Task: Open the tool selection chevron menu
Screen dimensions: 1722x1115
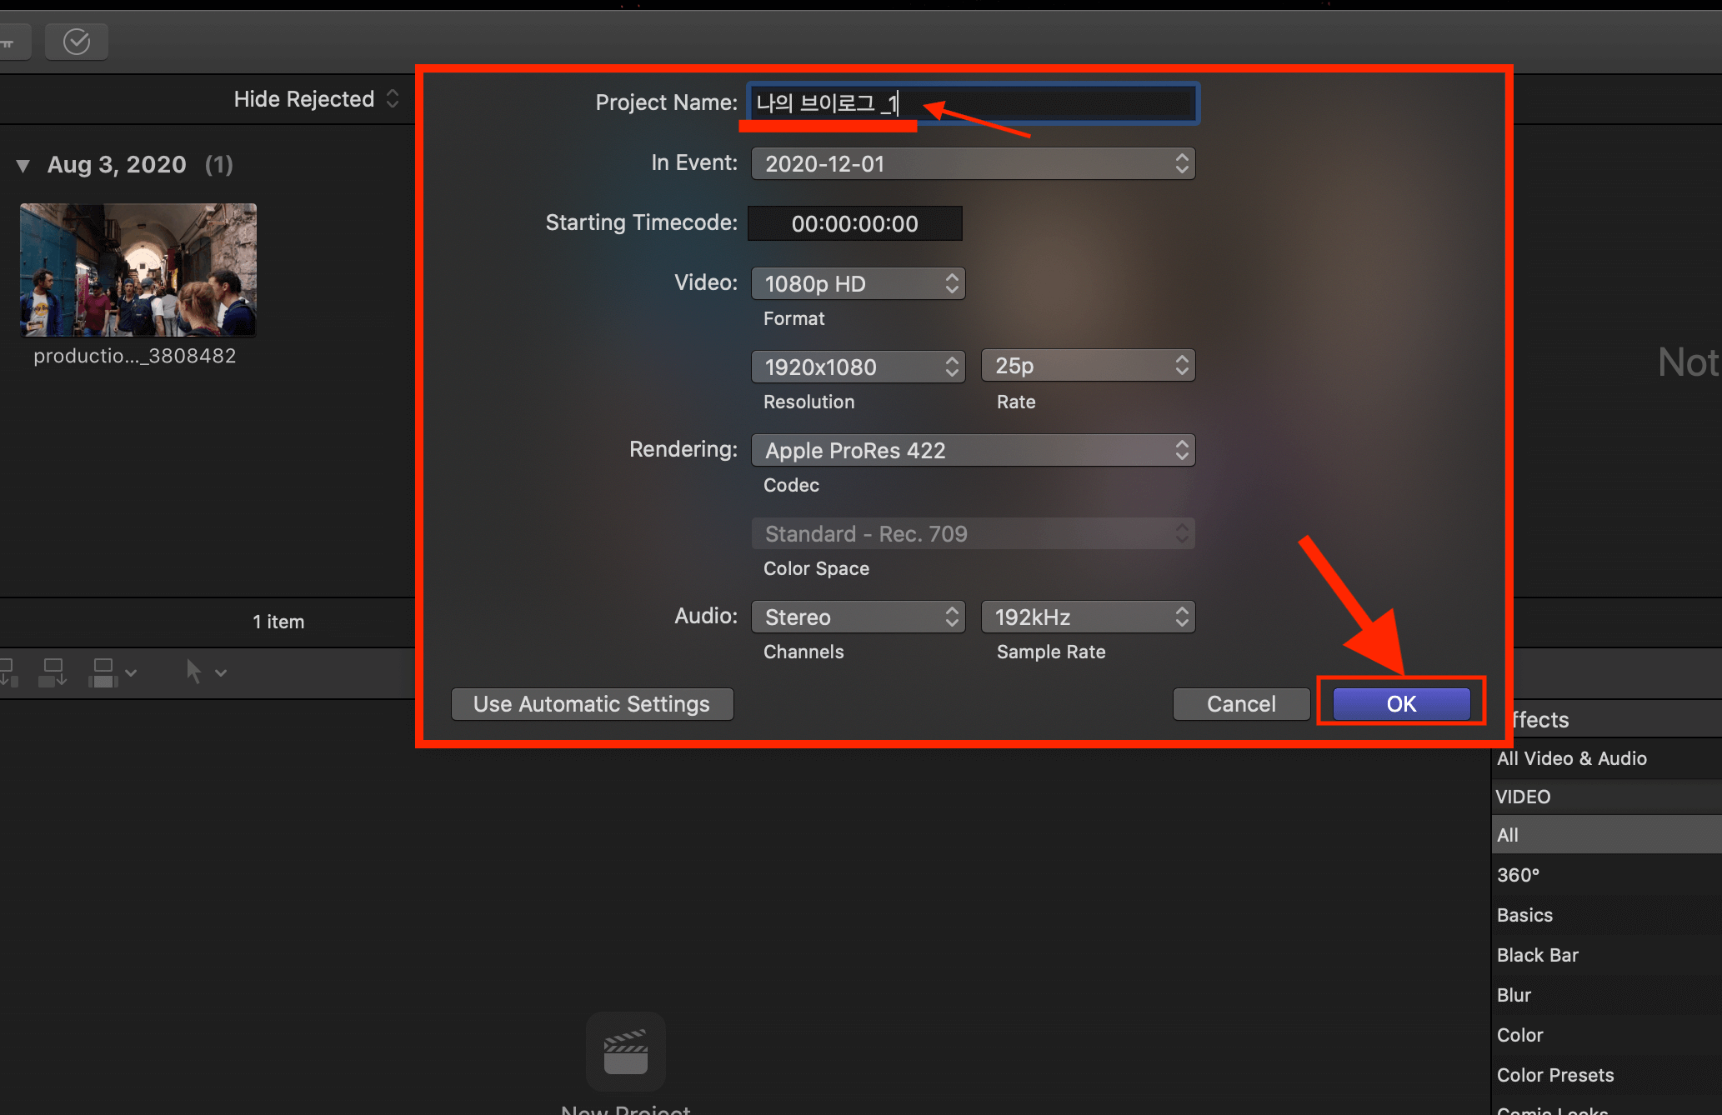Action: [221, 672]
